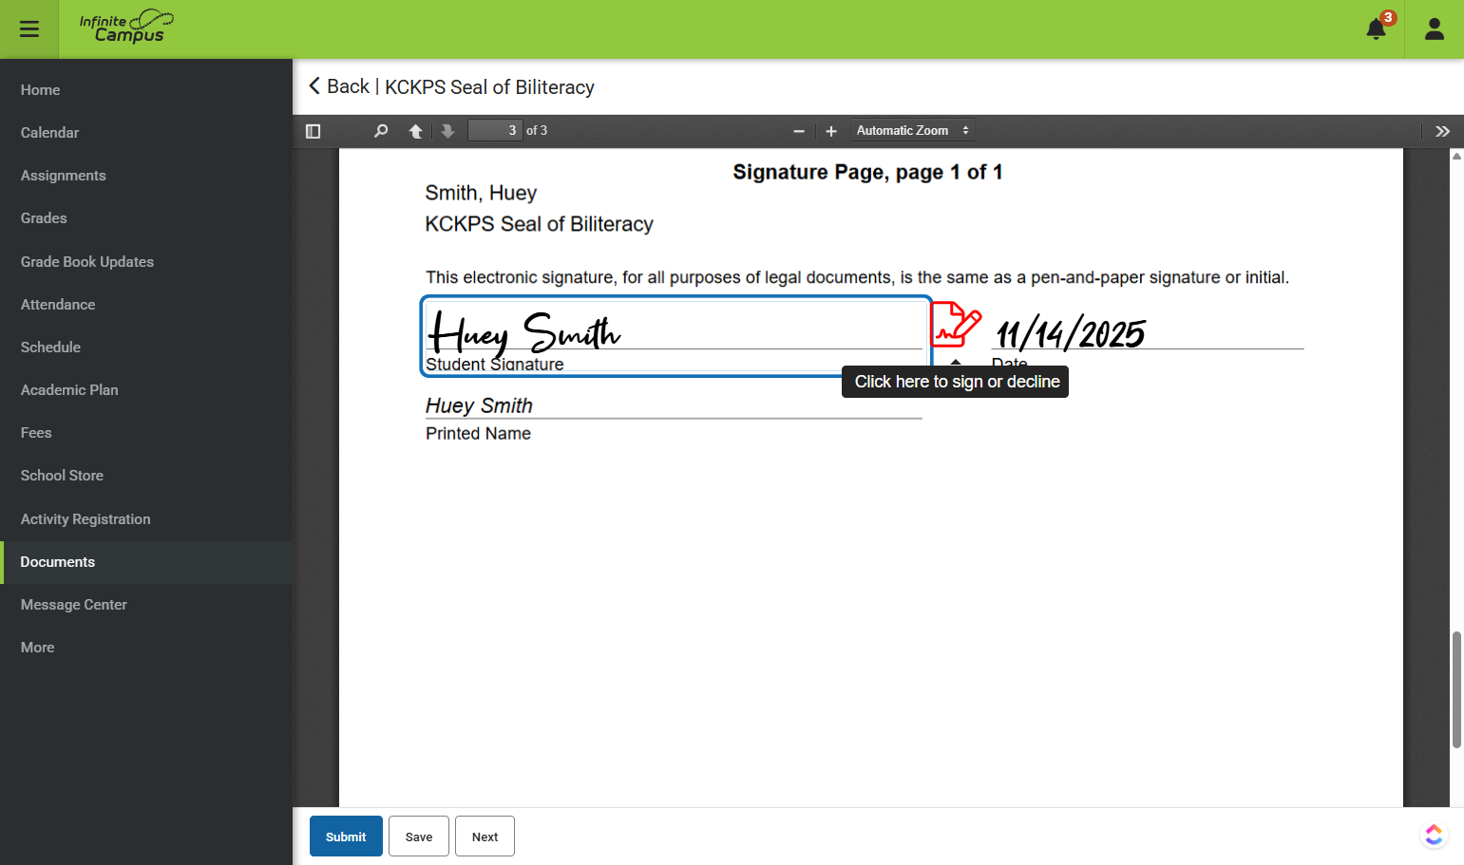This screenshot has height=865, width=1464.
Task: Open the hamburger navigation menu
Action: click(29, 29)
